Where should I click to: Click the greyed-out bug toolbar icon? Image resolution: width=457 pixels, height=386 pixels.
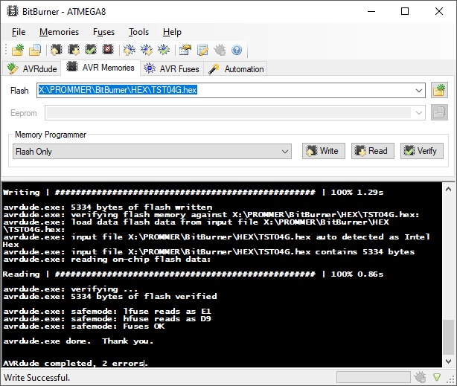point(220,50)
